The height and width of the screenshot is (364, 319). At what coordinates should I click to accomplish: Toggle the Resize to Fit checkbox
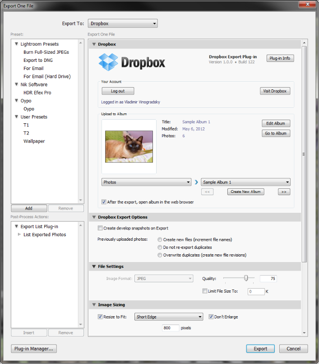pyautogui.click(x=100, y=317)
